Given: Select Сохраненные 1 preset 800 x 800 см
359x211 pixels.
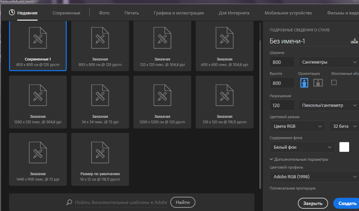Looking at the screenshot, I should (x=38, y=46).
